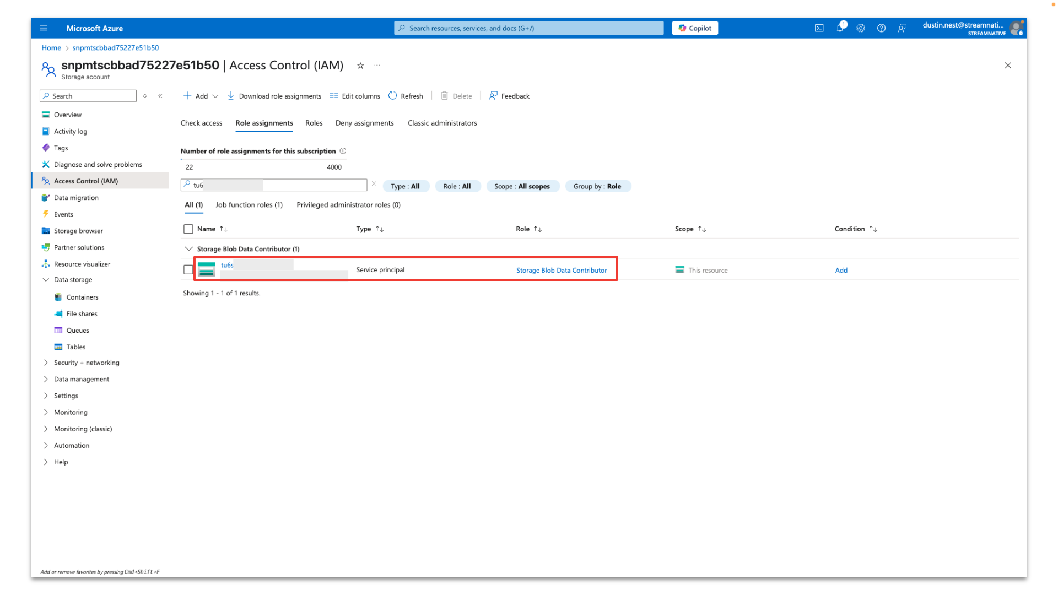Click the Refresh toolbar icon

pyautogui.click(x=392, y=96)
